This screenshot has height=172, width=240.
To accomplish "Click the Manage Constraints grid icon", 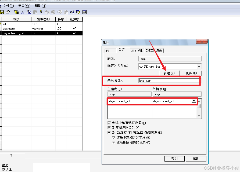I will pos(84,12).
